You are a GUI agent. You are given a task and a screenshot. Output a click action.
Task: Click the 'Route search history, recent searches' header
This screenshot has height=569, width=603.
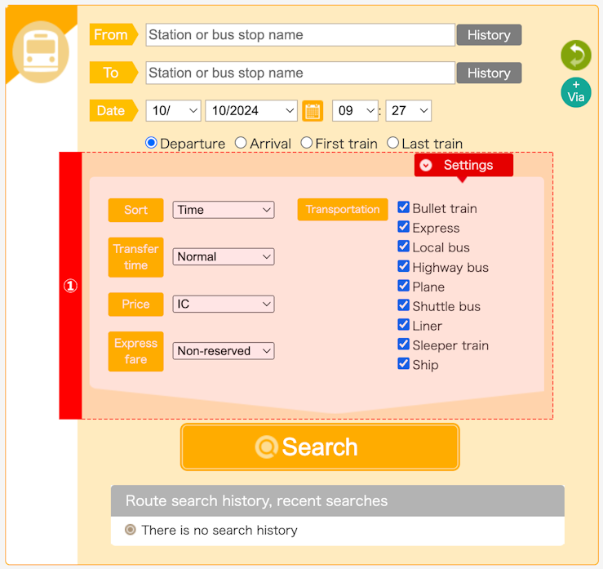click(337, 501)
